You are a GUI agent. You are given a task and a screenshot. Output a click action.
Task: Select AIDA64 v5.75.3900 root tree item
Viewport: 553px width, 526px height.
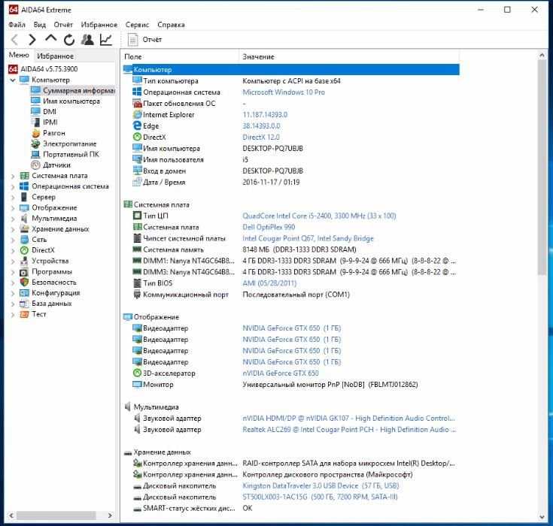(43, 69)
